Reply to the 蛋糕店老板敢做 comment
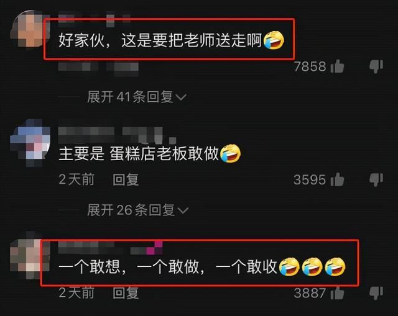Viewport: 398px width, 316px height. pyautogui.click(x=126, y=179)
